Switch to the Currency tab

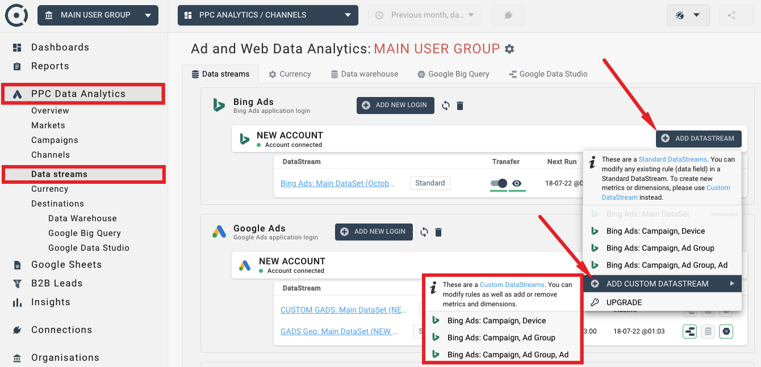point(290,74)
